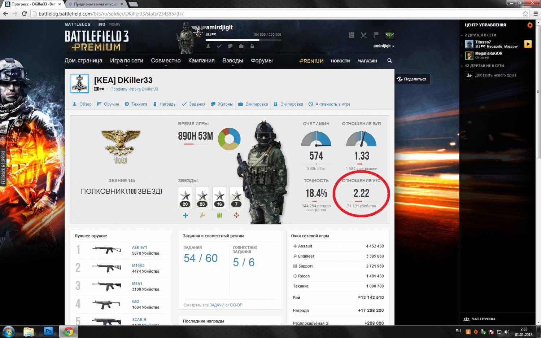
Task: Click the padlock unlocks icon under XP bar
Action: coord(252,46)
